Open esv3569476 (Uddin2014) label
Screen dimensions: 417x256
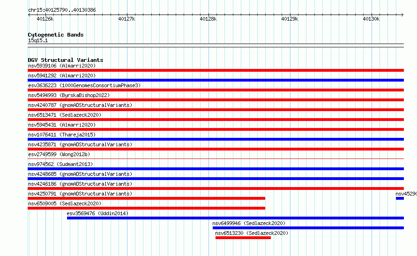coord(97,213)
